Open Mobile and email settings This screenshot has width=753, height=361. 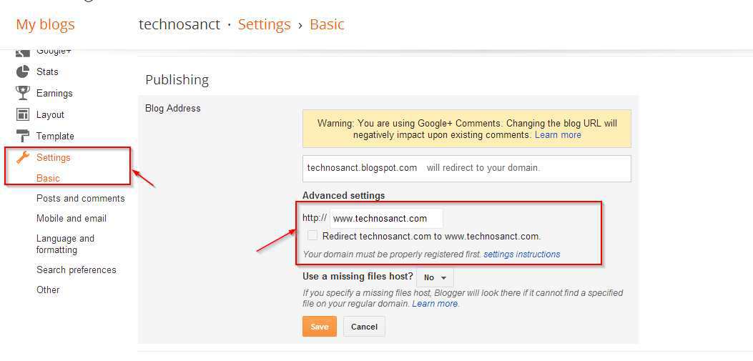72,219
